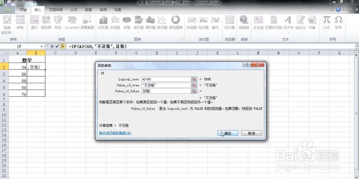Insert a SmartArt graphic

72,23
